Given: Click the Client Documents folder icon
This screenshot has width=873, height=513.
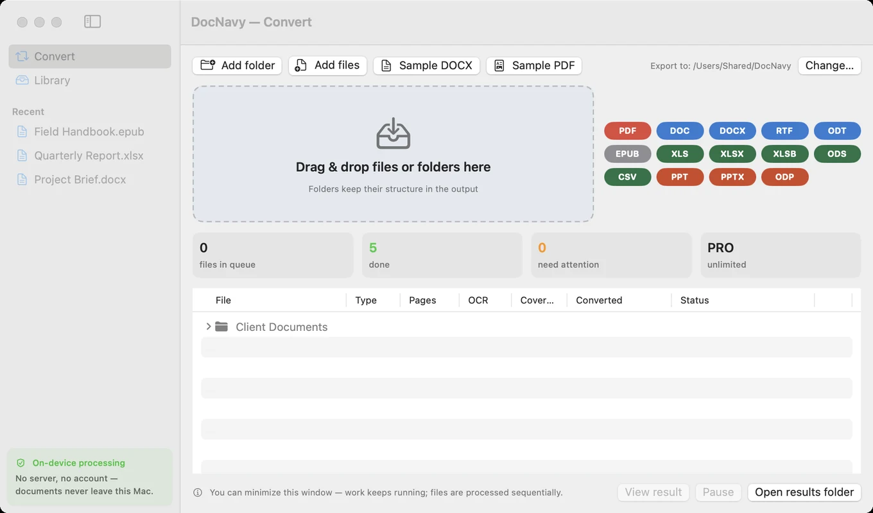Looking at the screenshot, I should 221,327.
